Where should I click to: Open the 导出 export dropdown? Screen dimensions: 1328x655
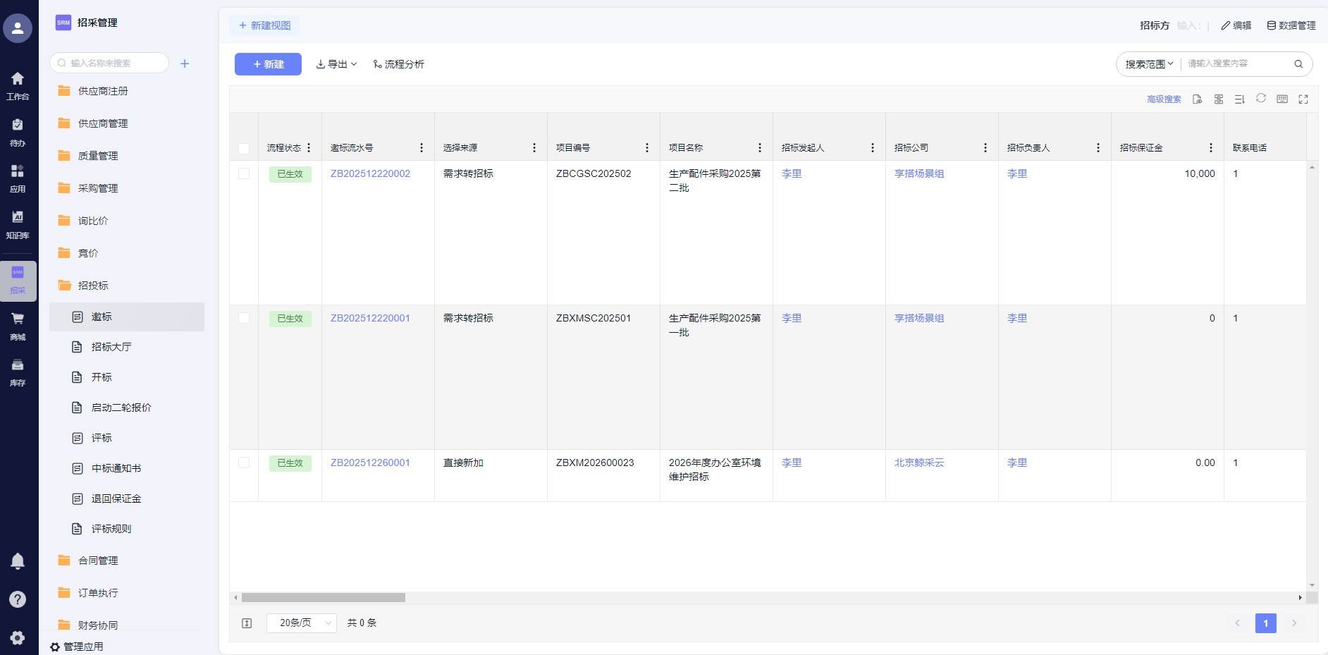(x=336, y=64)
